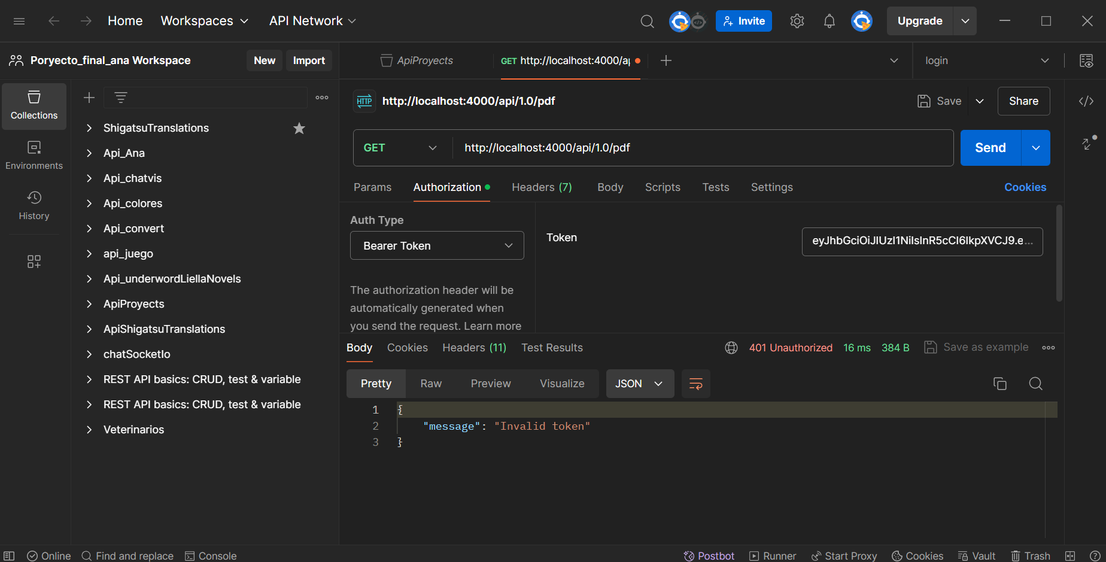
Task: Open the environment quick look icon
Action: [x=1086, y=60]
